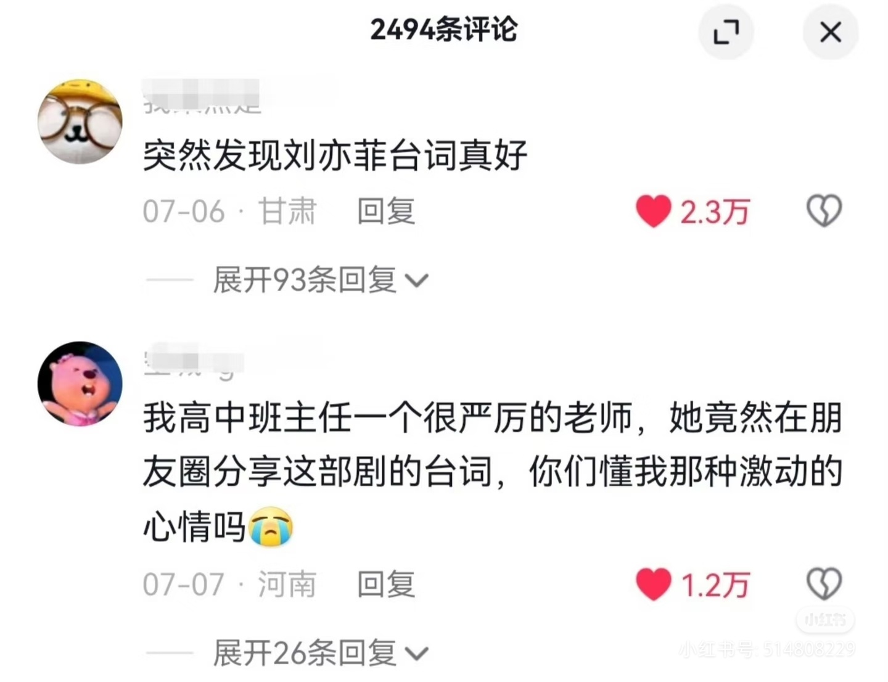Tap the 1.2万 like count

(715, 585)
